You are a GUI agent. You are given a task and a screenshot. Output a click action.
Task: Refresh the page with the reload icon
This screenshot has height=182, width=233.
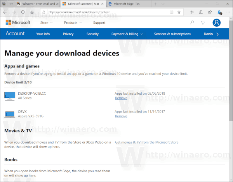(x=23, y=12)
